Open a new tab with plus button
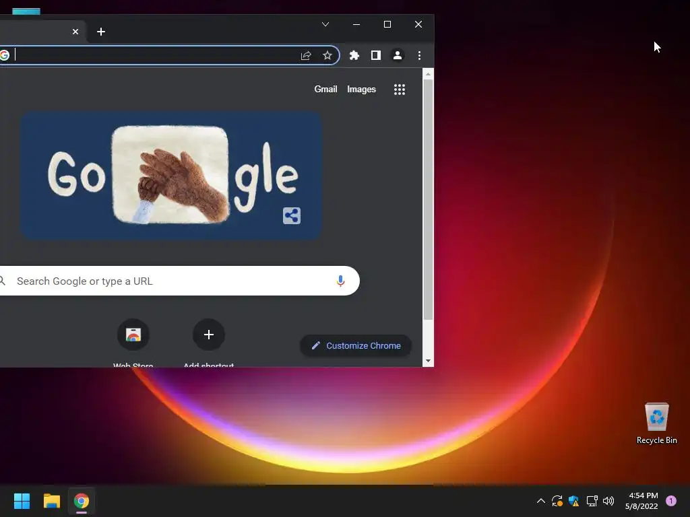Image resolution: width=690 pixels, height=517 pixels. [101, 32]
